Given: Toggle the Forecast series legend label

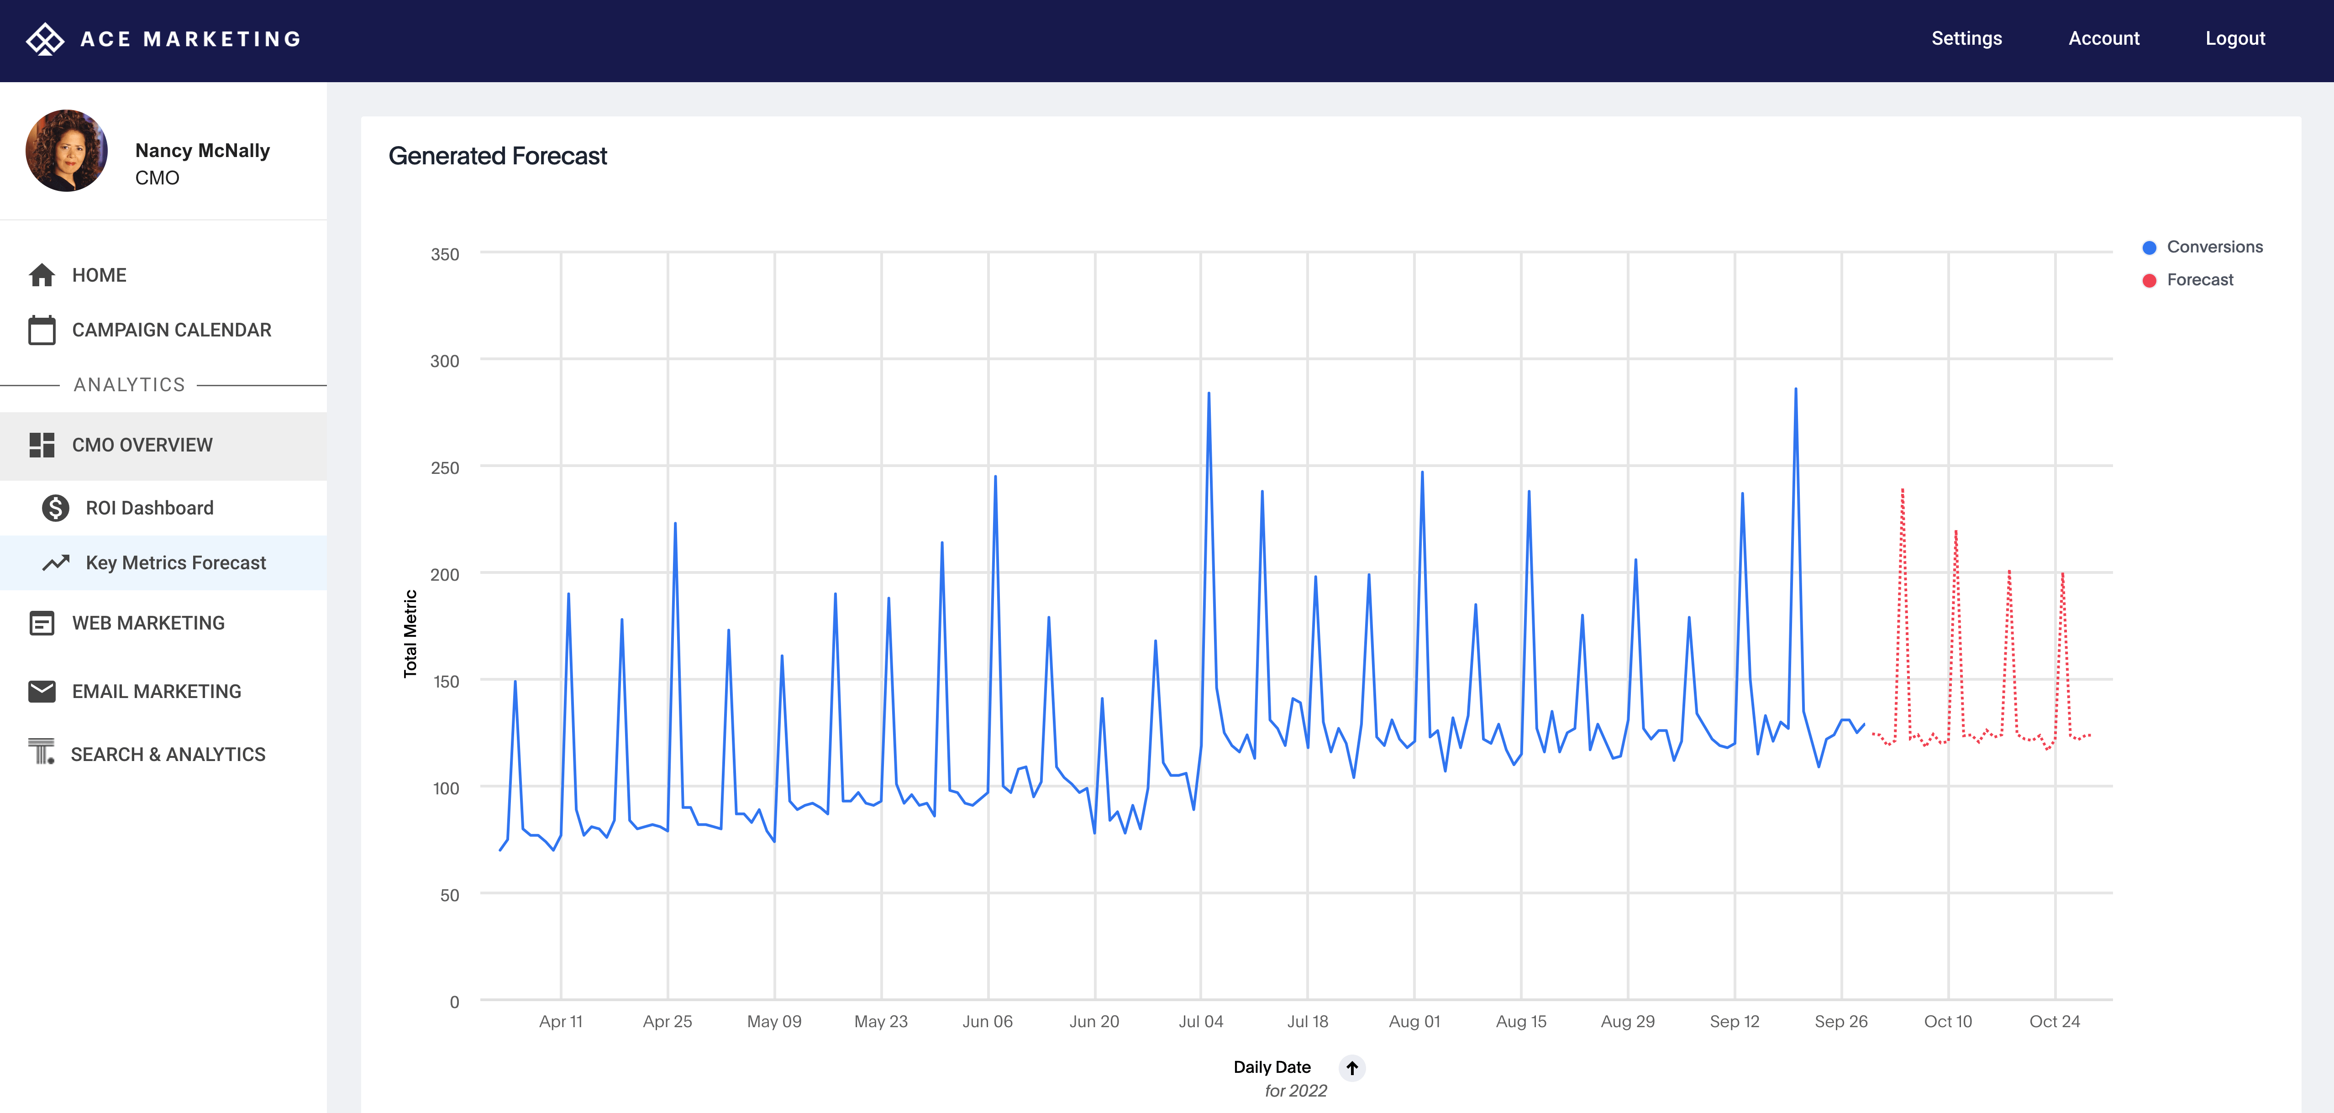Looking at the screenshot, I should tap(2200, 280).
